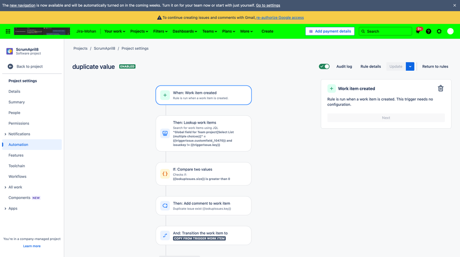Toggle the rule enabled switch off
This screenshot has height=257, width=460.
[324, 67]
